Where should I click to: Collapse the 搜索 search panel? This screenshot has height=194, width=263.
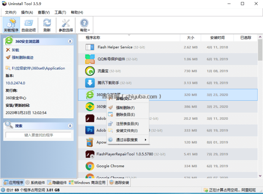click(70, 126)
